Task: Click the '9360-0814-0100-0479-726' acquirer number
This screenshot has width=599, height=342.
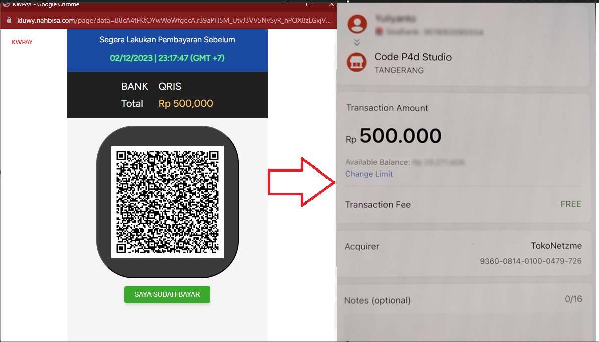Action: (531, 261)
